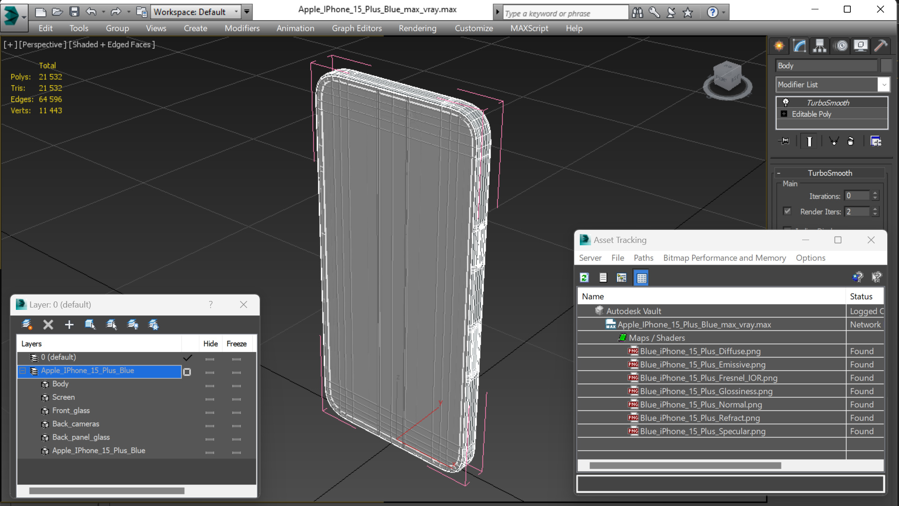Add selection to layer with plus icon

pos(69,324)
